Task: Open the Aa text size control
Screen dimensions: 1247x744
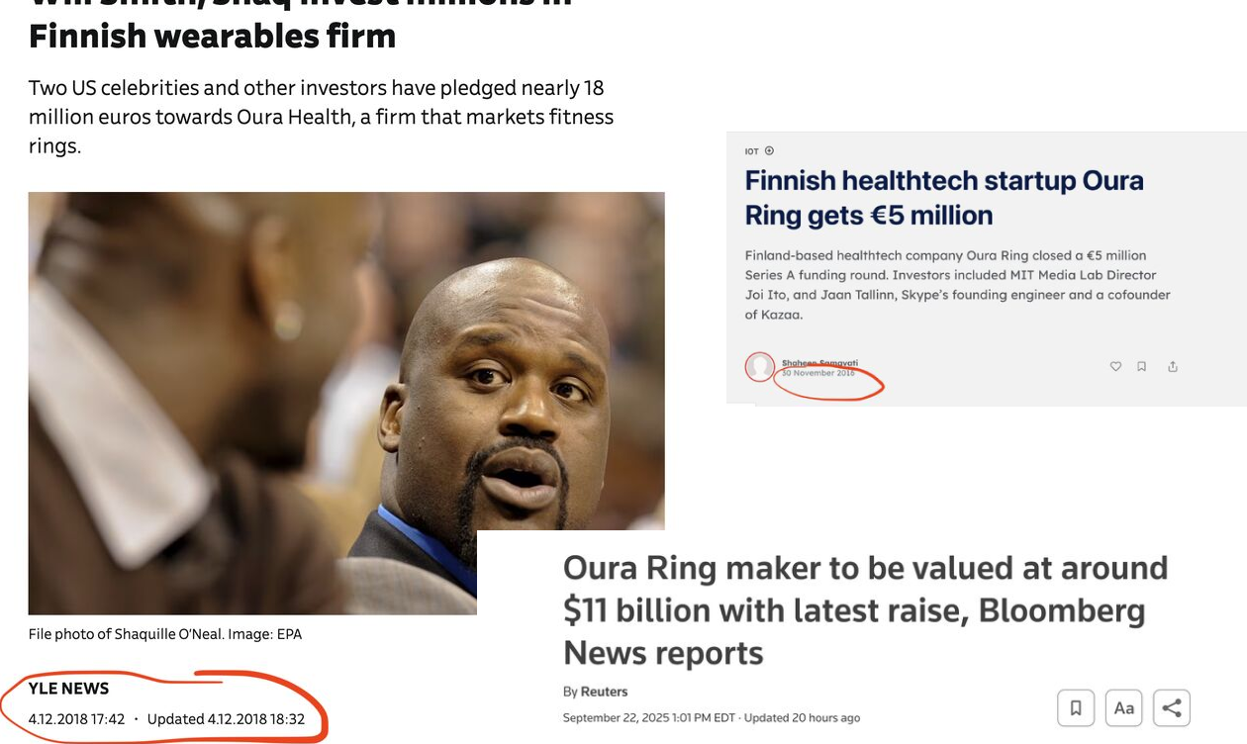Action: pos(1123,706)
